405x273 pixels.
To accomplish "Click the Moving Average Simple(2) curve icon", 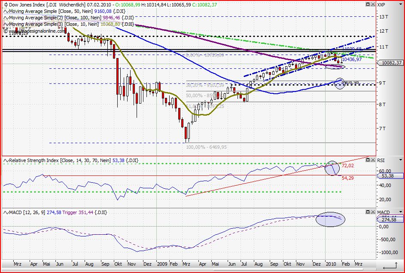I will [x=6, y=18].
